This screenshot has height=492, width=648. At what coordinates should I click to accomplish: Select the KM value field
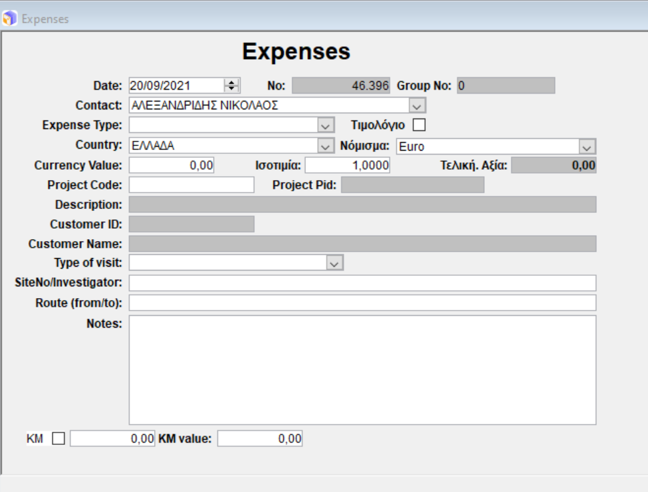(x=259, y=439)
